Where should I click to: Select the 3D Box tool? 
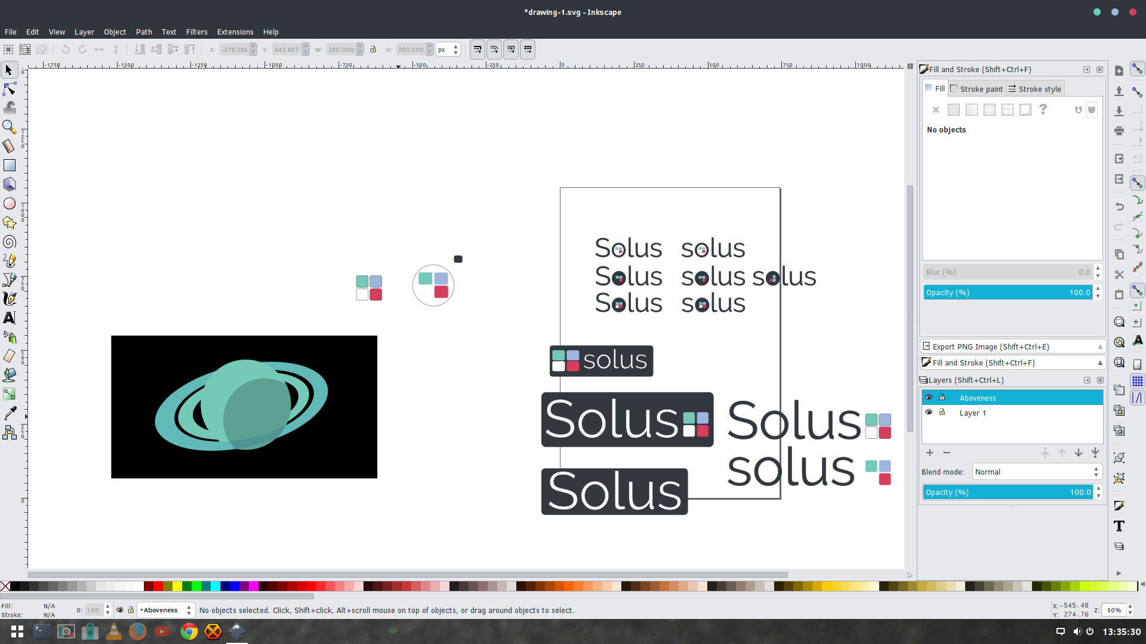point(9,184)
